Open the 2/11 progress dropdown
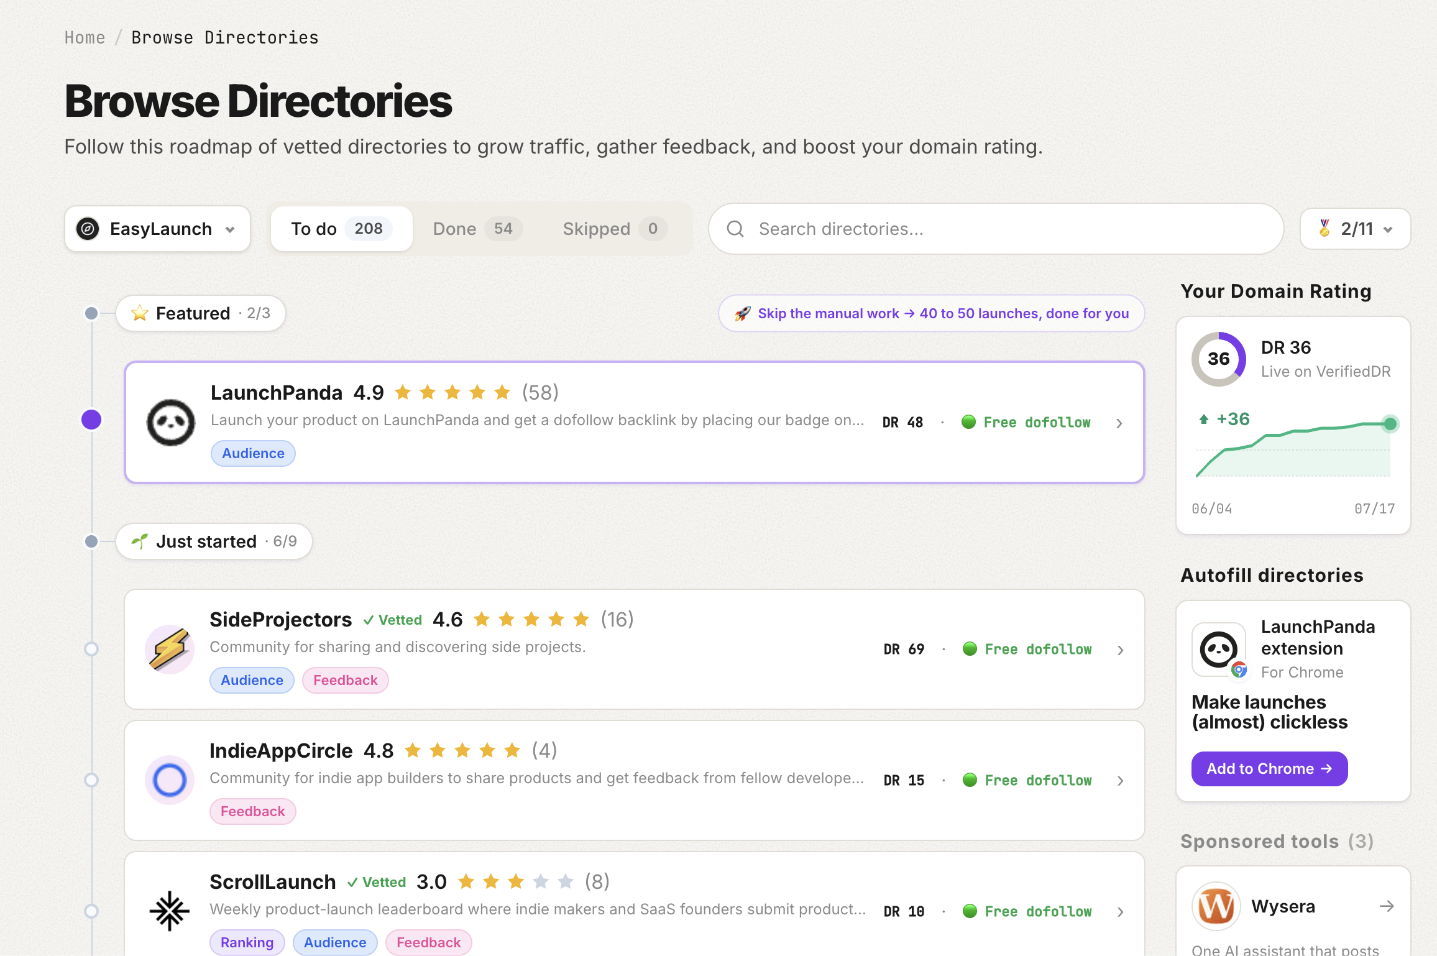This screenshot has width=1437, height=956. click(x=1356, y=229)
